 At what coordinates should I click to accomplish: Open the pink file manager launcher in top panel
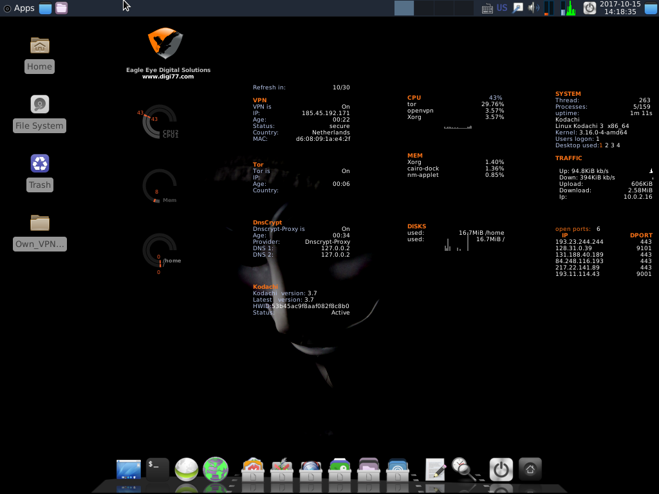click(61, 8)
